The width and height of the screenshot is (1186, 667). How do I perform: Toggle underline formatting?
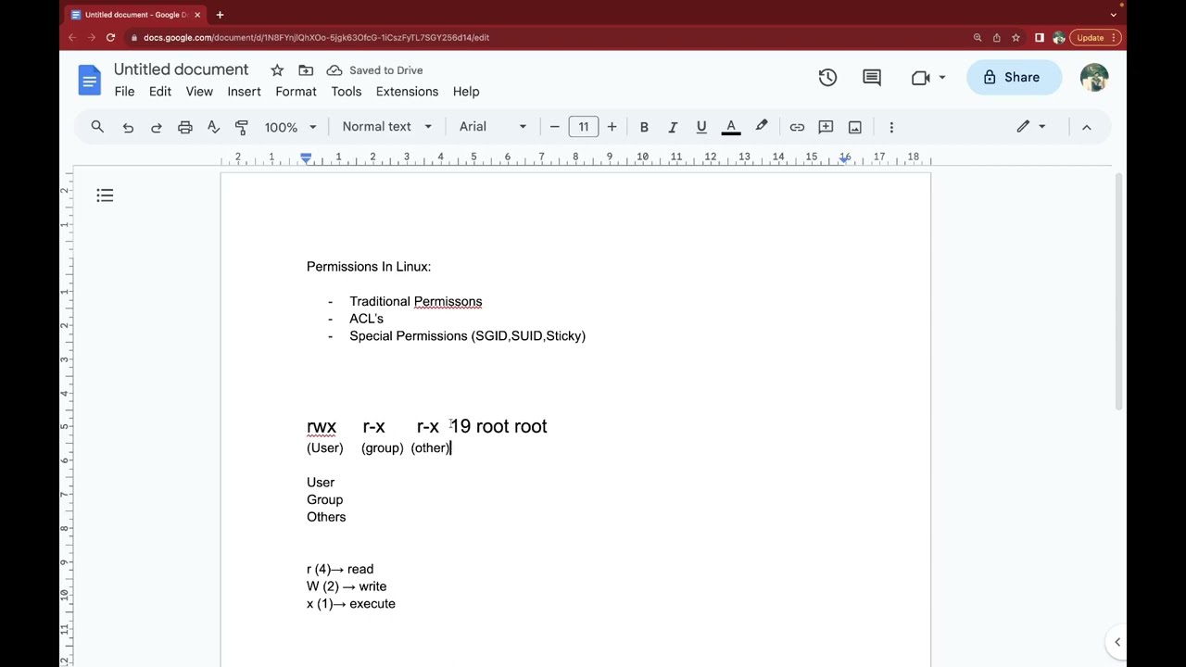coord(701,127)
